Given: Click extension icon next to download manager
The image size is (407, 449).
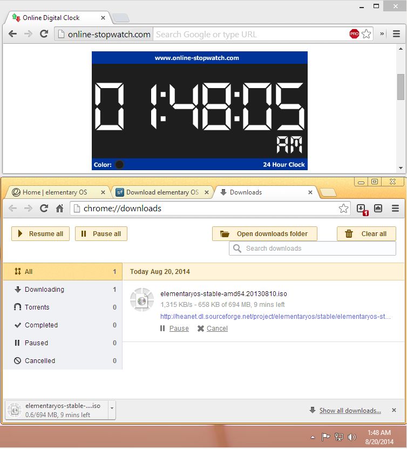Looking at the screenshot, I should click(x=378, y=208).
